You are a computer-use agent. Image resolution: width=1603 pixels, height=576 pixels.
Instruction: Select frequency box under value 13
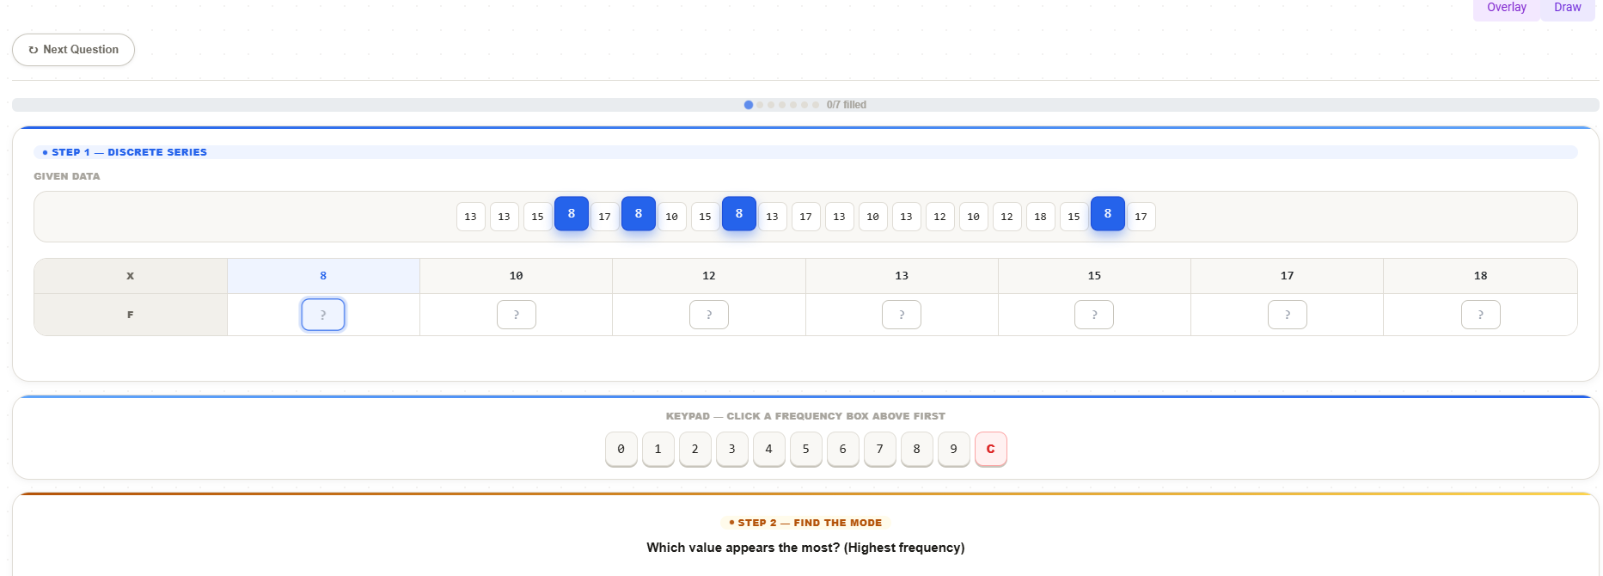[x=901, y=315]
